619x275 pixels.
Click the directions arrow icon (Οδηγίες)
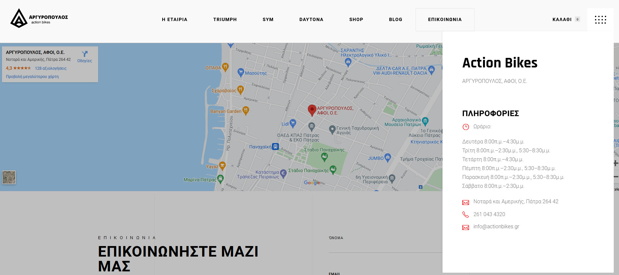(85, 54)
